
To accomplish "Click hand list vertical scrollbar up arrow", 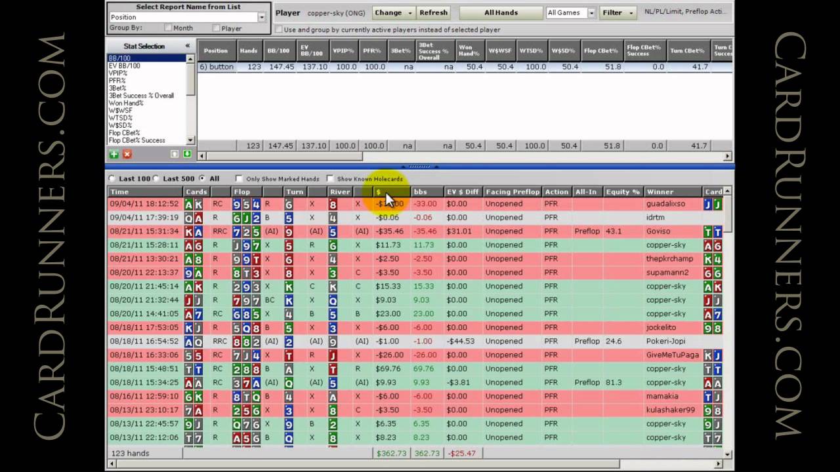I will pos(727,191).
